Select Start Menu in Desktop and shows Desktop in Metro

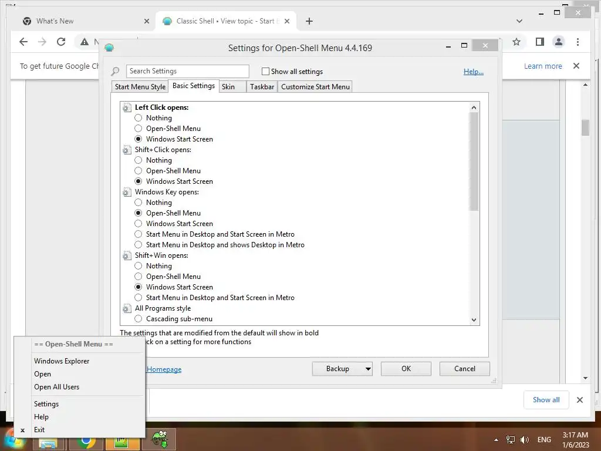tap(139, 245)
